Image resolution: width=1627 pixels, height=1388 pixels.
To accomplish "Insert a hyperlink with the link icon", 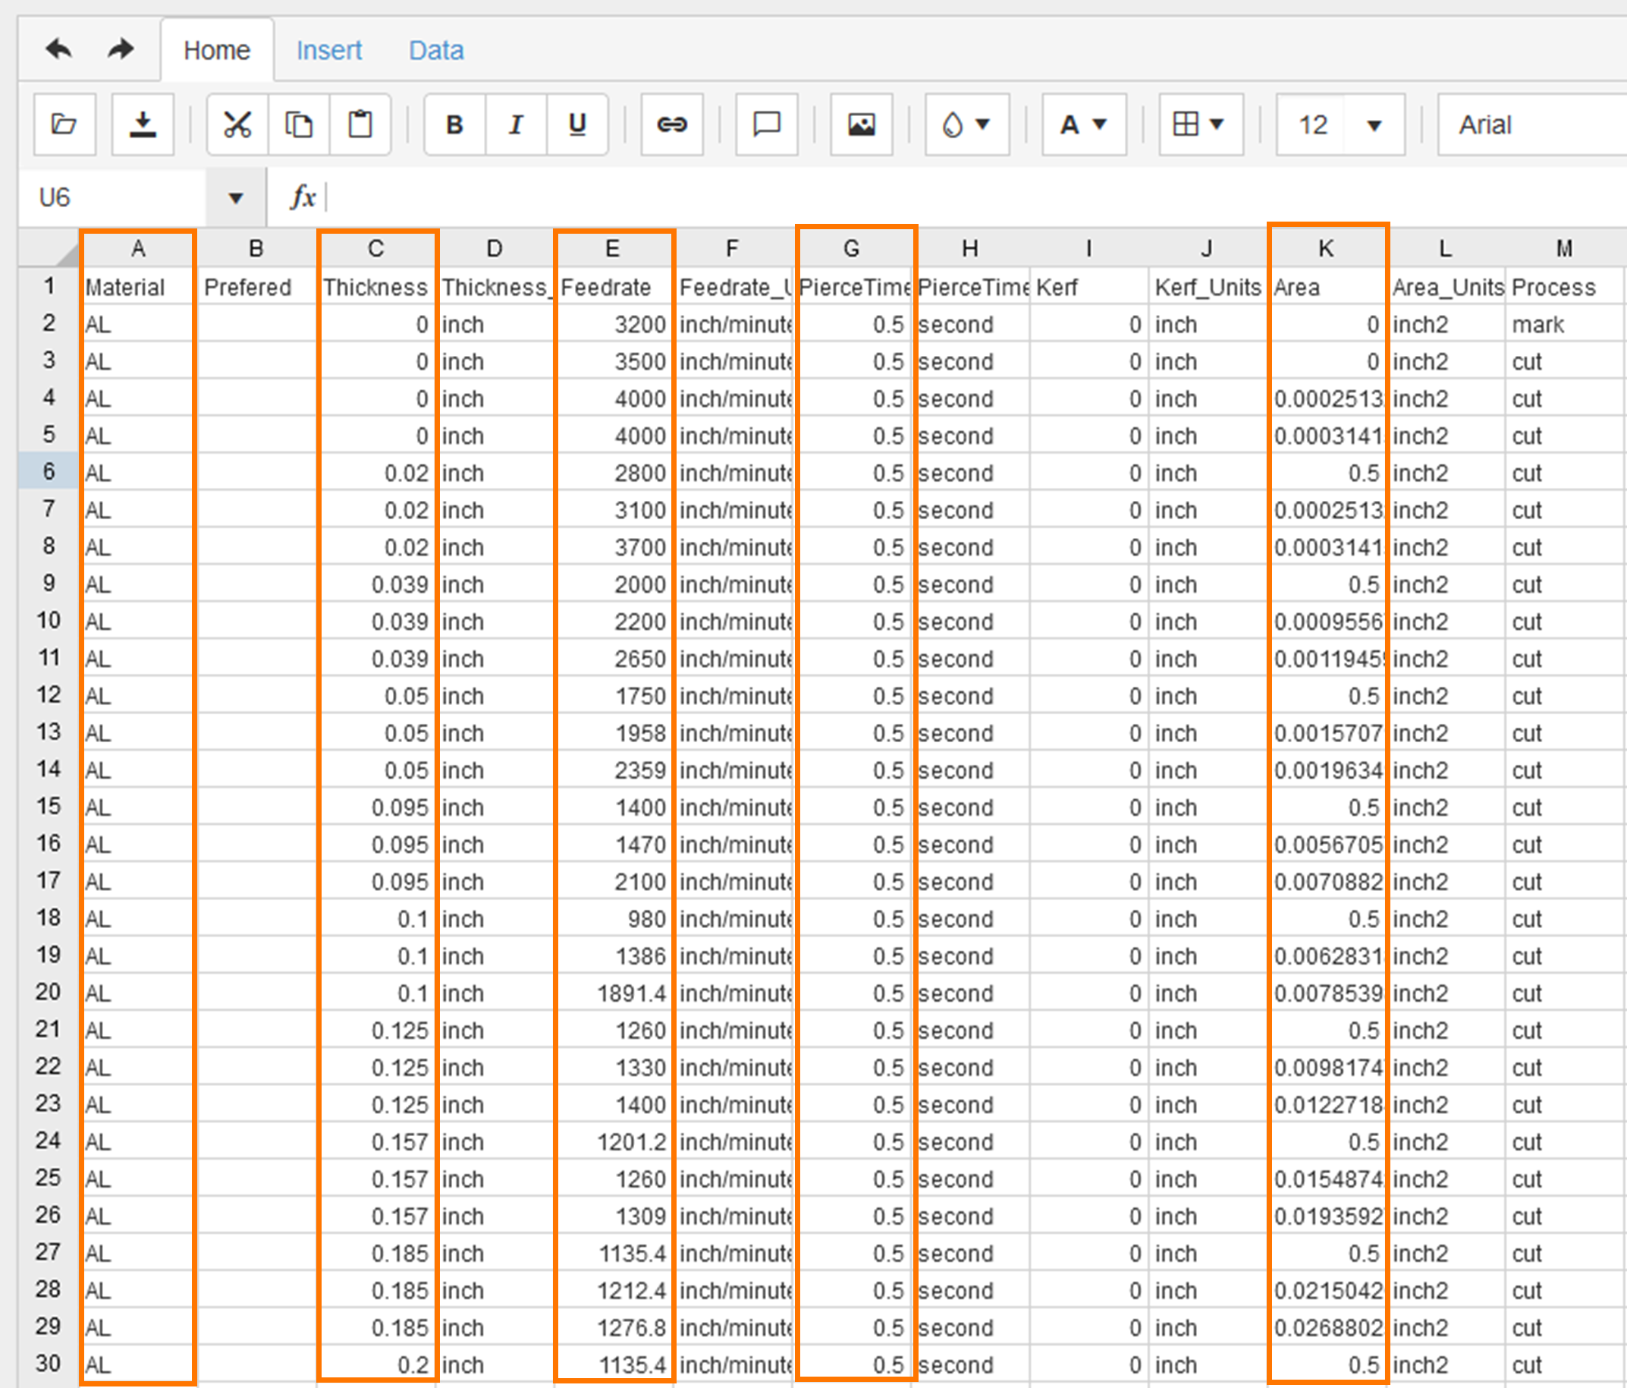I will pyautogui.click(x=671, y=124).
